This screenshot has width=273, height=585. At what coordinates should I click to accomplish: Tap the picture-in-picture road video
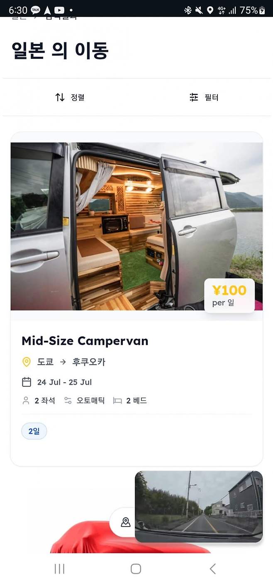click(x=199, y=506)
